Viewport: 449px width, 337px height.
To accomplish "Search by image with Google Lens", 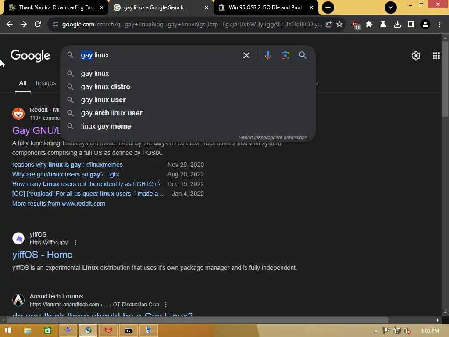I will point(285,55).
